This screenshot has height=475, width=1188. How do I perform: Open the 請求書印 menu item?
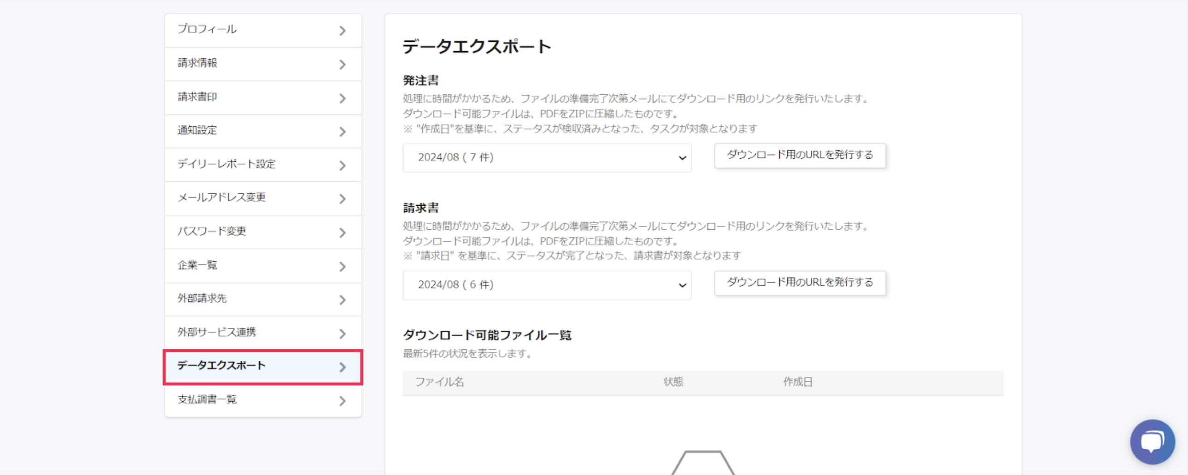(263, 98)
